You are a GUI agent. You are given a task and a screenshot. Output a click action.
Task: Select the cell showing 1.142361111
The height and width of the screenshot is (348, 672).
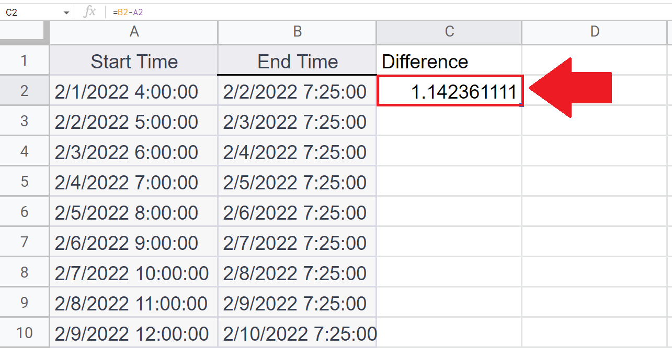point(450,91)
